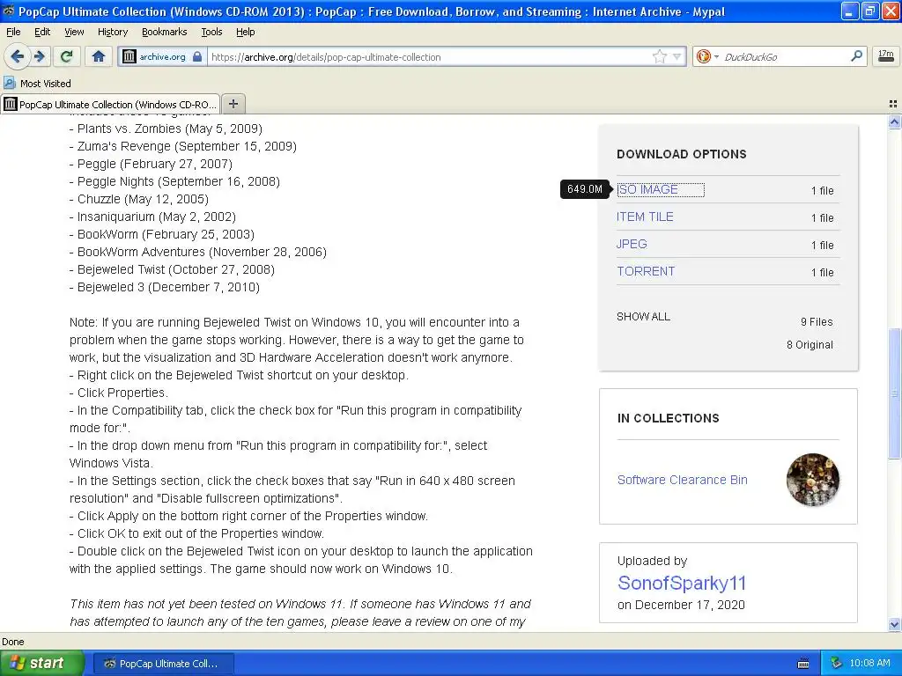Click the keyboard icon in system tray
The height and width of the screenshot is (676, 902).
pos(803,664)
